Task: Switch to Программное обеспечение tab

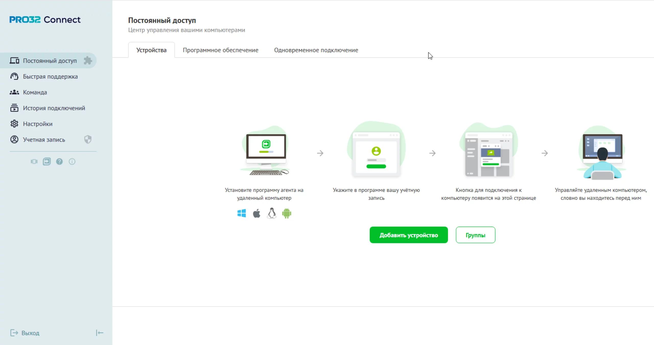Action: [220, 50]
